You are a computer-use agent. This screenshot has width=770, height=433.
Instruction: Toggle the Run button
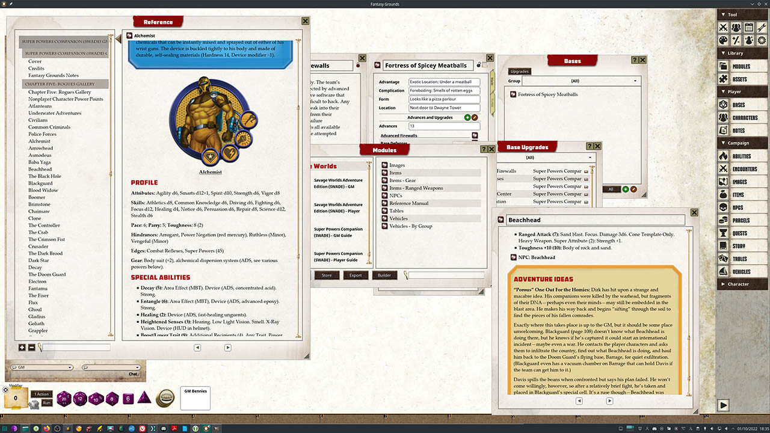click(x=46, y=402)
